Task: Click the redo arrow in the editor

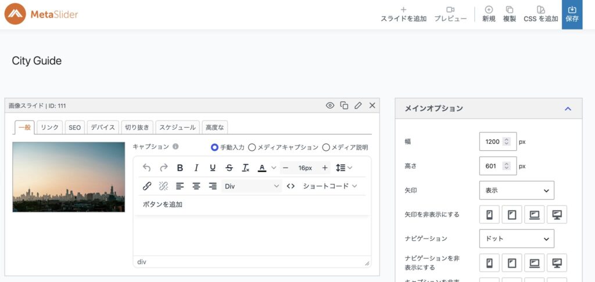Action: click(163, 168)
